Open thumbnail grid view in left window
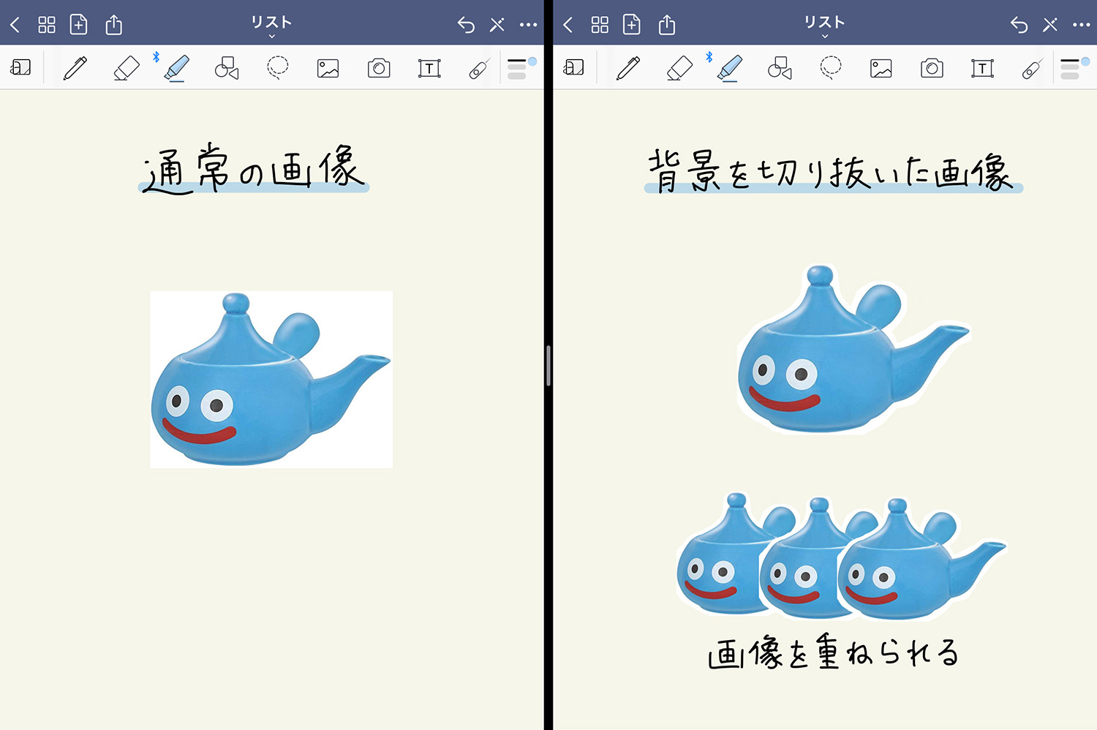Image resolution: width=1097 pixels, height=730 pixels. pos(47,25)
